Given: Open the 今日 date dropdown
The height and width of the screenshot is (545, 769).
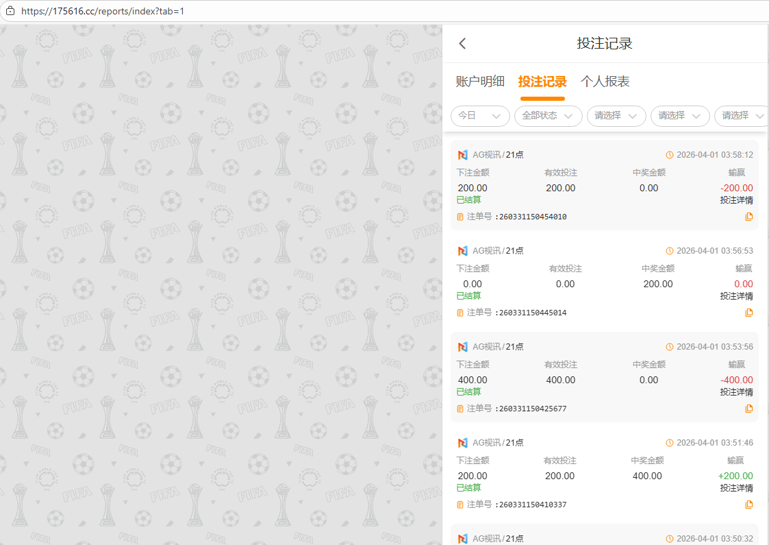Looking at the screenshot, I should (x=480, y=116).
